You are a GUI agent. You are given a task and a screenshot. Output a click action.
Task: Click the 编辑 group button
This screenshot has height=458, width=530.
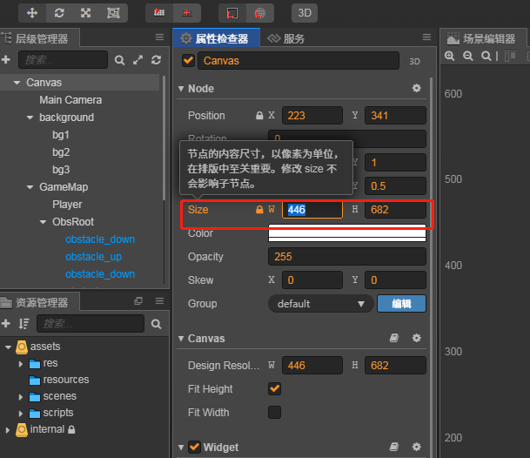tap(401, 303)
